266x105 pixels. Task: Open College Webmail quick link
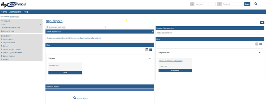click(x=9, y=56)
